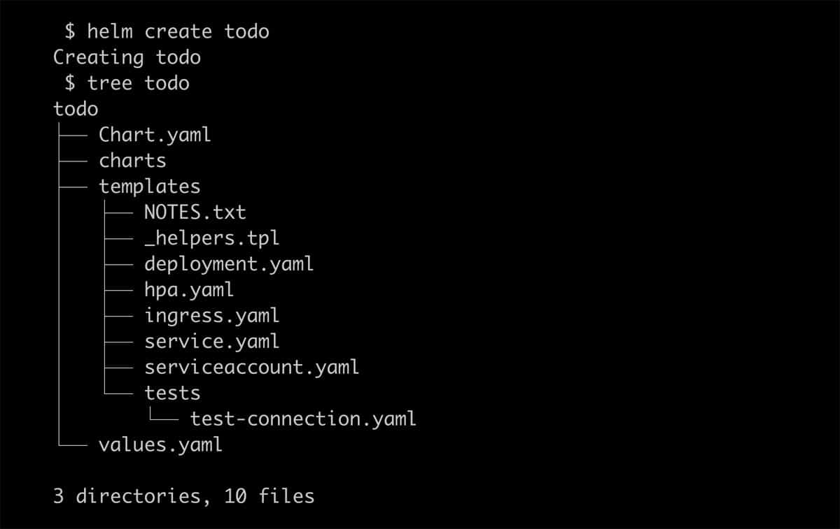Select the charts directory entry
This screenshot has width=840, height=529.
point(132,160)
